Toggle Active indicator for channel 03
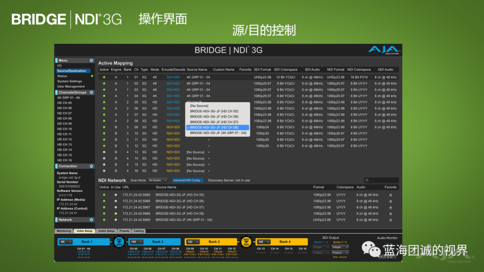The height and width of the screenshot is (272, 484). 104,89
